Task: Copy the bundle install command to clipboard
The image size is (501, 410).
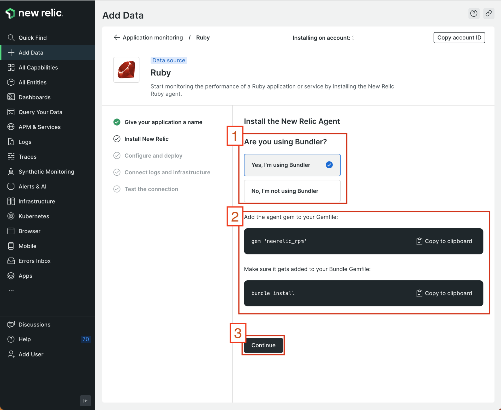Action: pyautogui.click(x=444, y=293)
